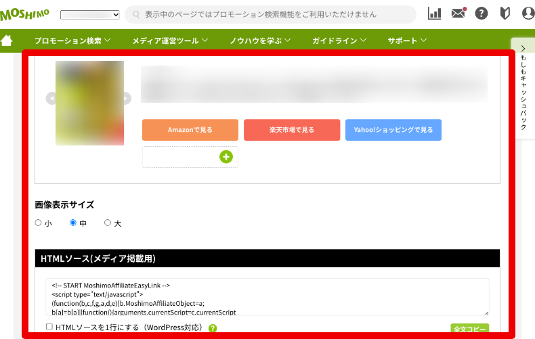Viewport: 535px width, 339px height.
Task: Open the help question mark icon
Action: (x=481, y=14)
